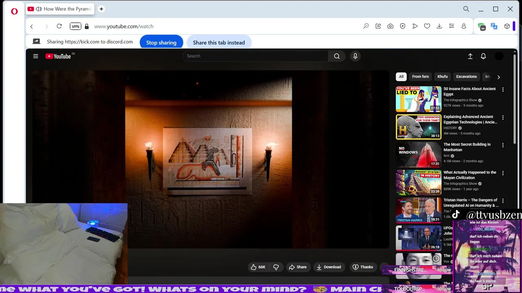Follow FINNISHSTRE... in overlay
This screenshot has width=522, height=293.
pos(444,270)
